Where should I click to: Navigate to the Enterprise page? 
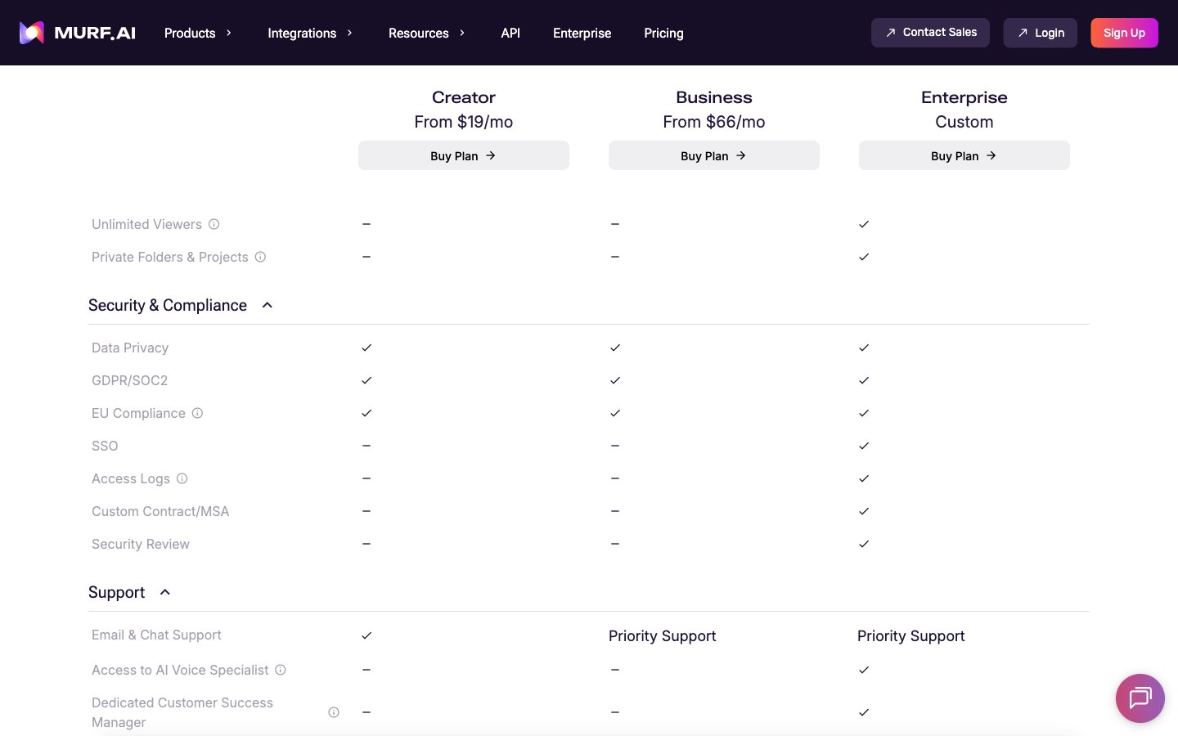click(x=582, y=33)
